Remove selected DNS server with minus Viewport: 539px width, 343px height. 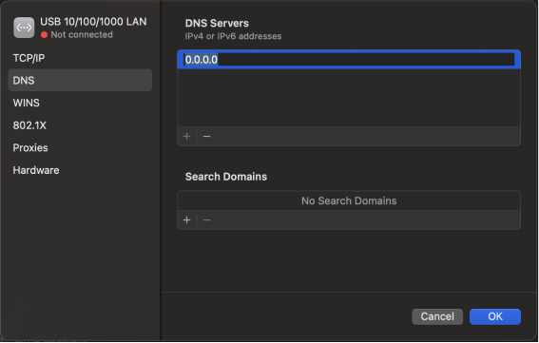206,137
